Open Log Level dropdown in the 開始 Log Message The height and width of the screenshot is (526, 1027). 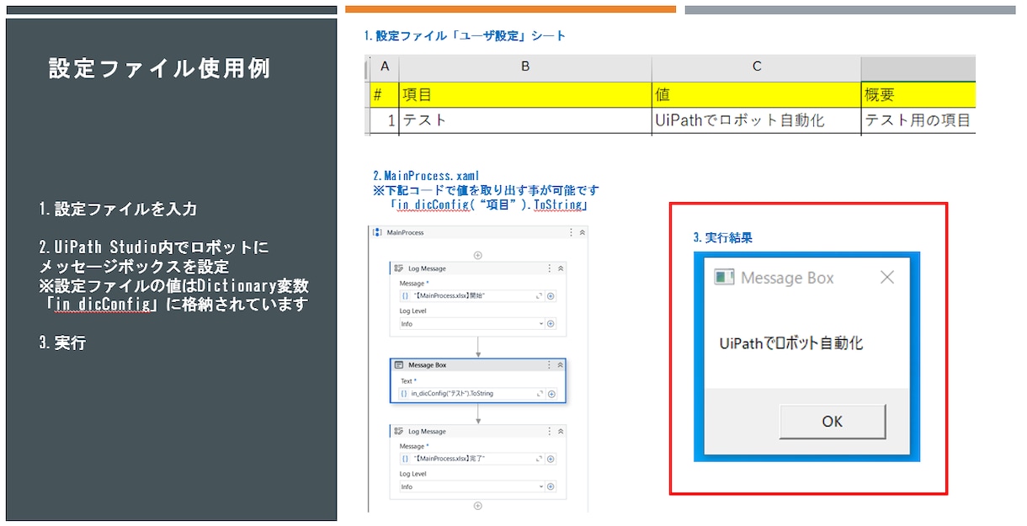pos(472,324)
